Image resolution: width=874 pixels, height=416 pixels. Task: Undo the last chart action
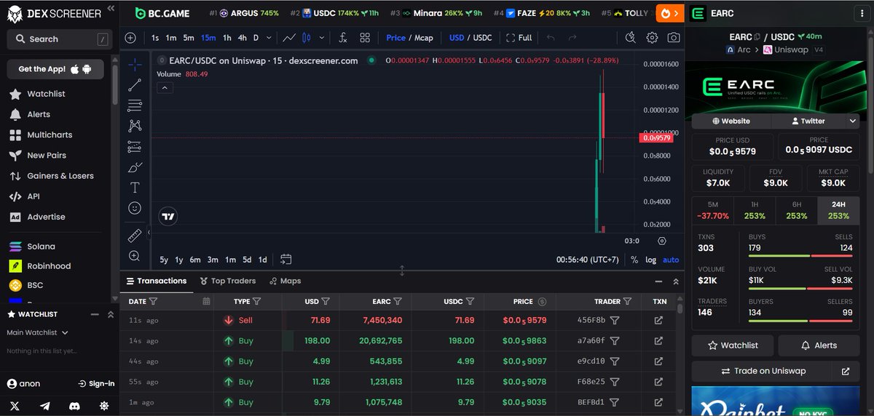tap(551, 38)
